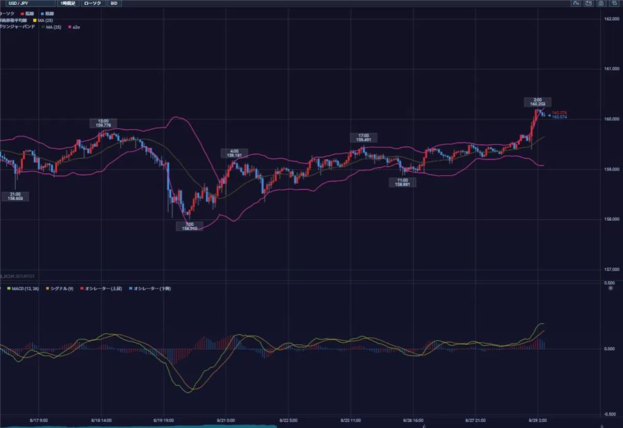Open the 1-hour timeframe selector
The height and width of the screenshot is (428, 623).
click(68, 3)
